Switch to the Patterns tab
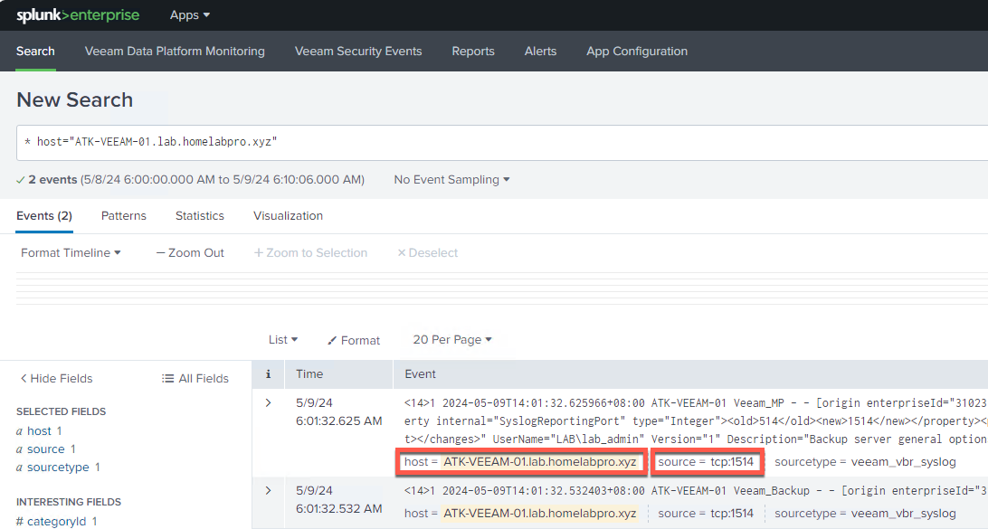The height and width of the screenshot is (529, 988). [124, 216]
